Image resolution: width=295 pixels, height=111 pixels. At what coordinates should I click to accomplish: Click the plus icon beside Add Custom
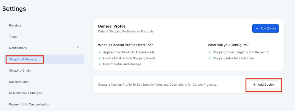(254, 85)
